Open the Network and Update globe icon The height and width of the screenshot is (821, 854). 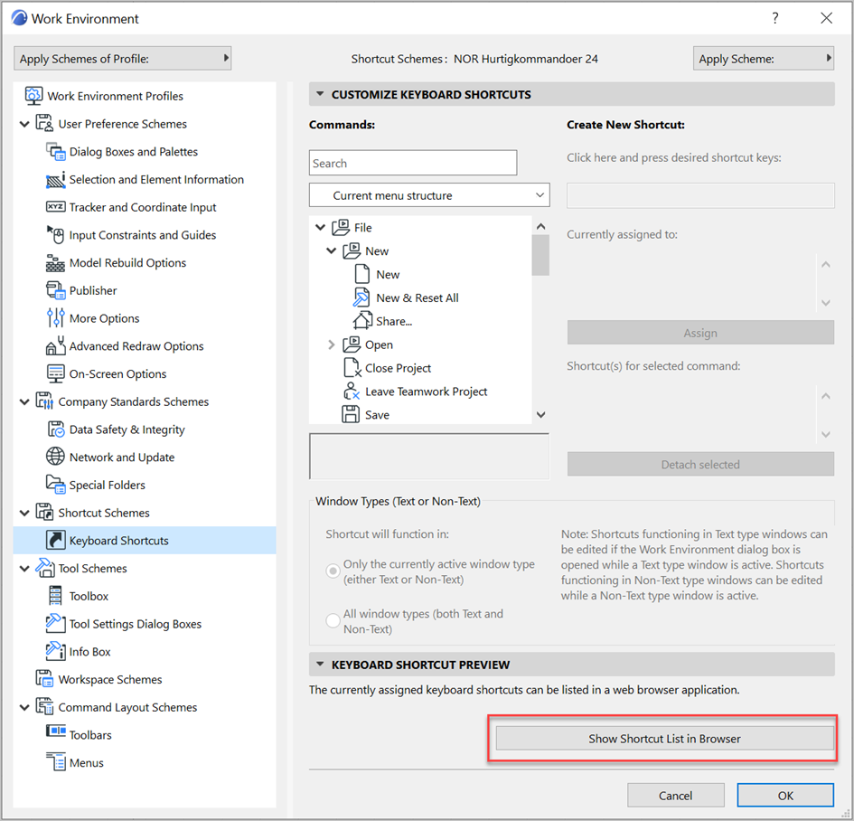tap(55, 457)
